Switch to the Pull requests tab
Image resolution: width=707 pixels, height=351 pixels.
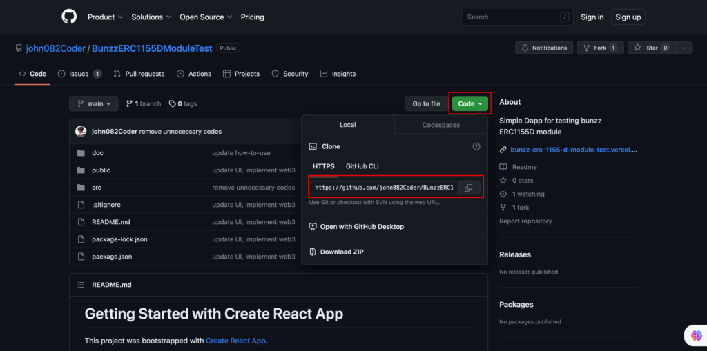(x=139, y=74)
